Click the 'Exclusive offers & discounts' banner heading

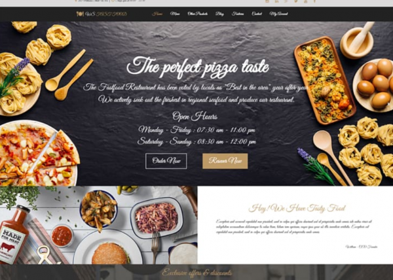click(196, 273)
